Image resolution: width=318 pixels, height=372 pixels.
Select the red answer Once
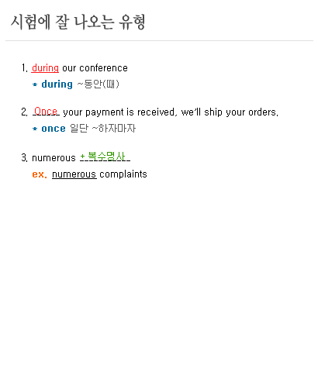tap(46, 112)
